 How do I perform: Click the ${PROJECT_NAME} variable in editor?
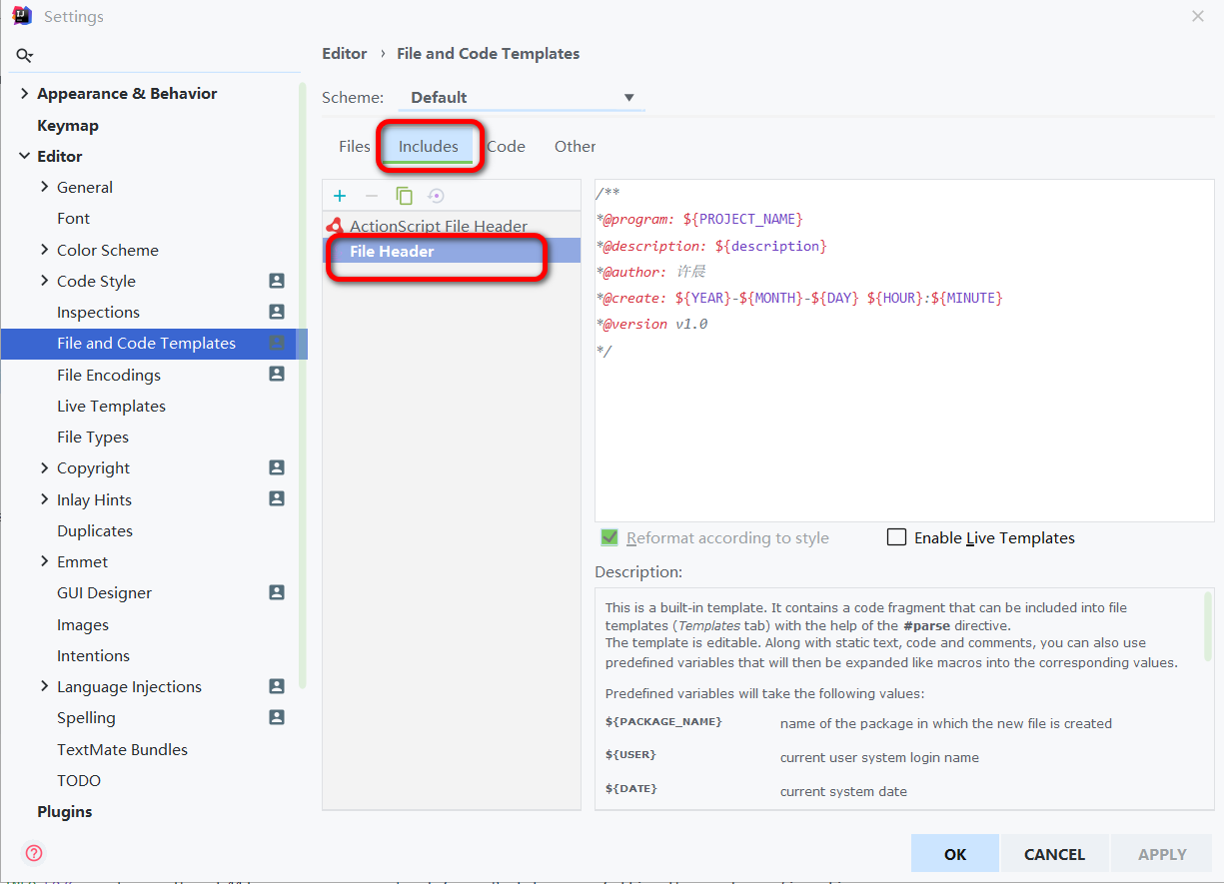743,219
